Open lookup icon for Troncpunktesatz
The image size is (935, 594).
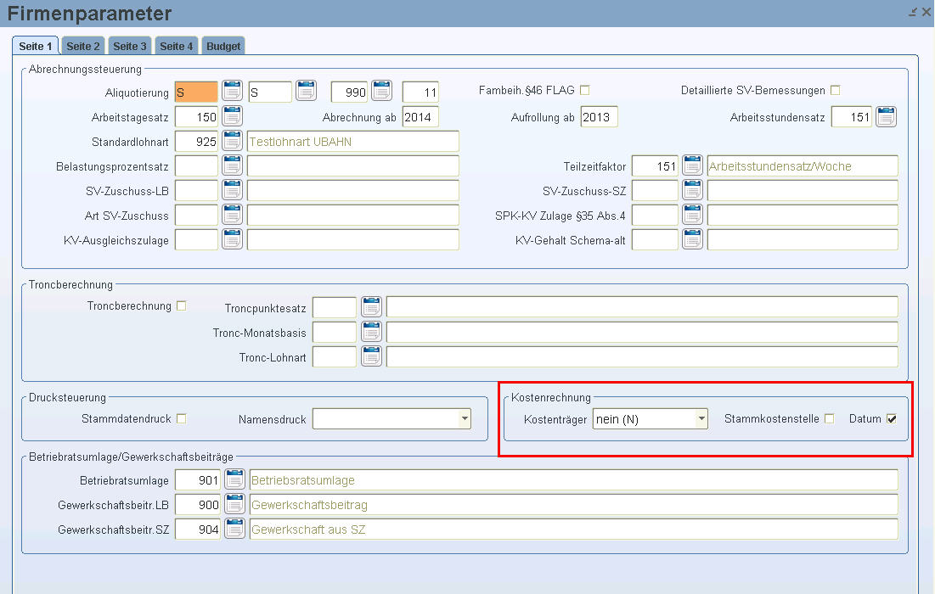click(x=371, y=307)
